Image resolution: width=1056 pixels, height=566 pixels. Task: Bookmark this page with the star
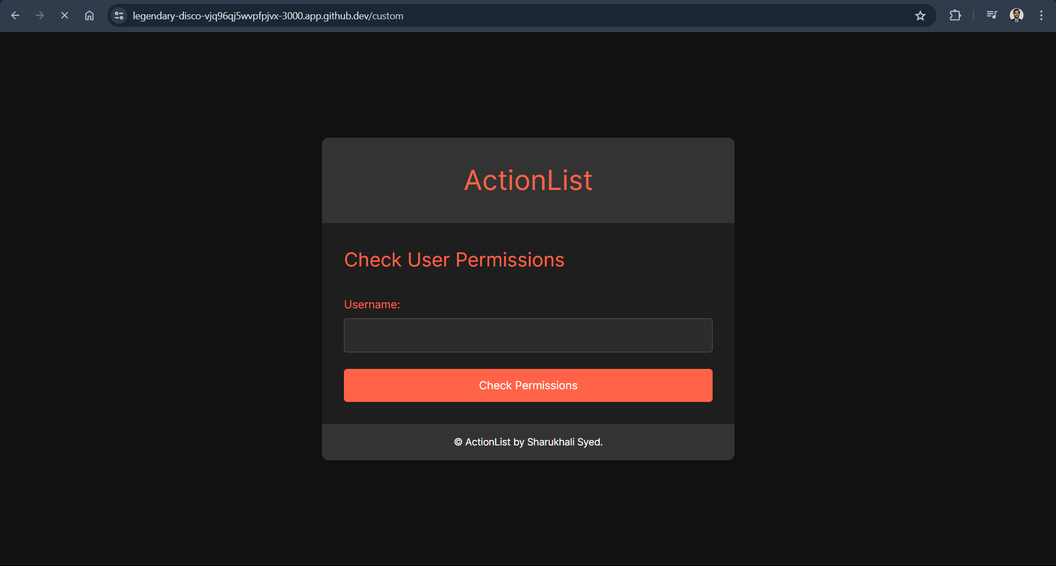pyautogui.click(x=920, y=15)
